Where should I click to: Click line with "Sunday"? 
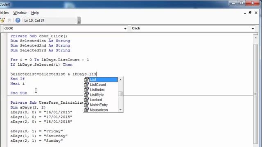[x=36, y=141]
